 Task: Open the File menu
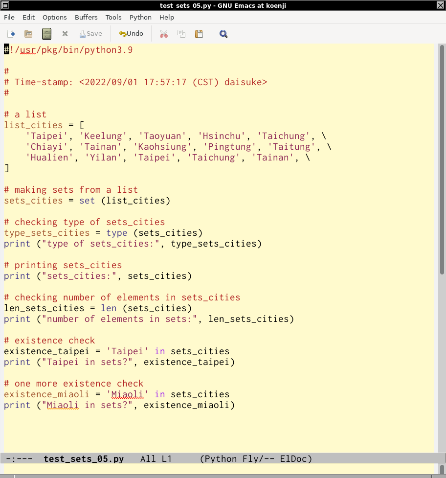pos(9,17)
